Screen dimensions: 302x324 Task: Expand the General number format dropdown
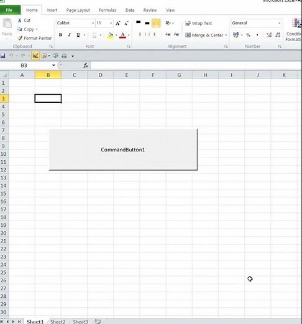[279, 23]
